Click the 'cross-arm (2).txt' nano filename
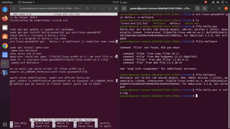230x129 pixels. 67,14
